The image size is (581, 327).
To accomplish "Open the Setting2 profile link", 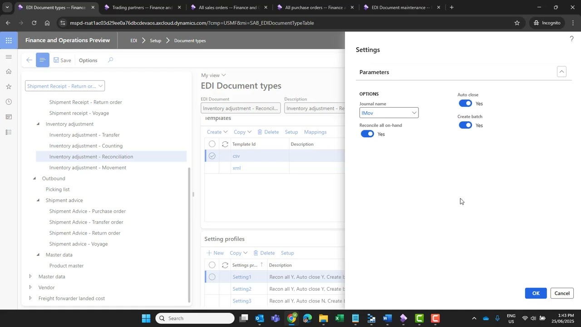I will 242,289.
